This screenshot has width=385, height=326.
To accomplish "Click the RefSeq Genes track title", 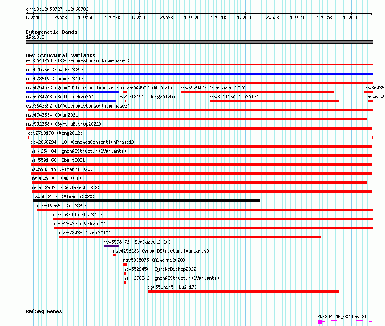I will point(44,311).
